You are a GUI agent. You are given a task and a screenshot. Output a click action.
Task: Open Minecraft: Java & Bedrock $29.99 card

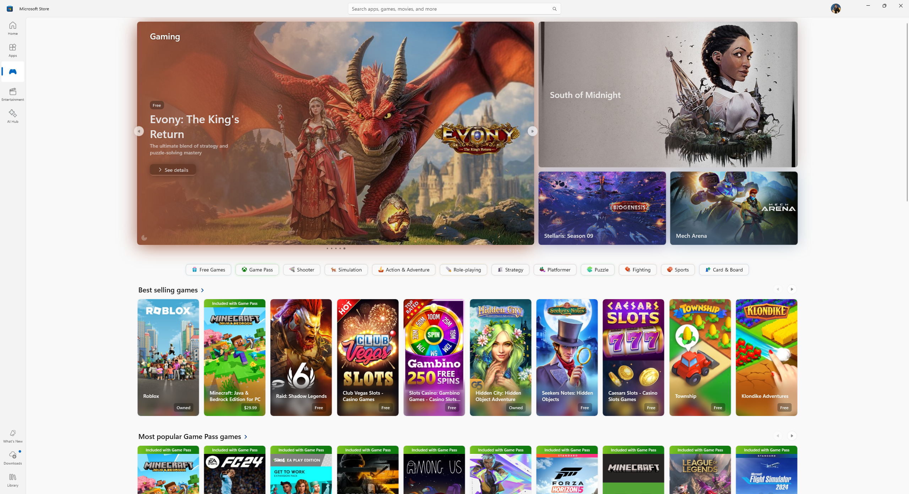[x=234, y=357]
